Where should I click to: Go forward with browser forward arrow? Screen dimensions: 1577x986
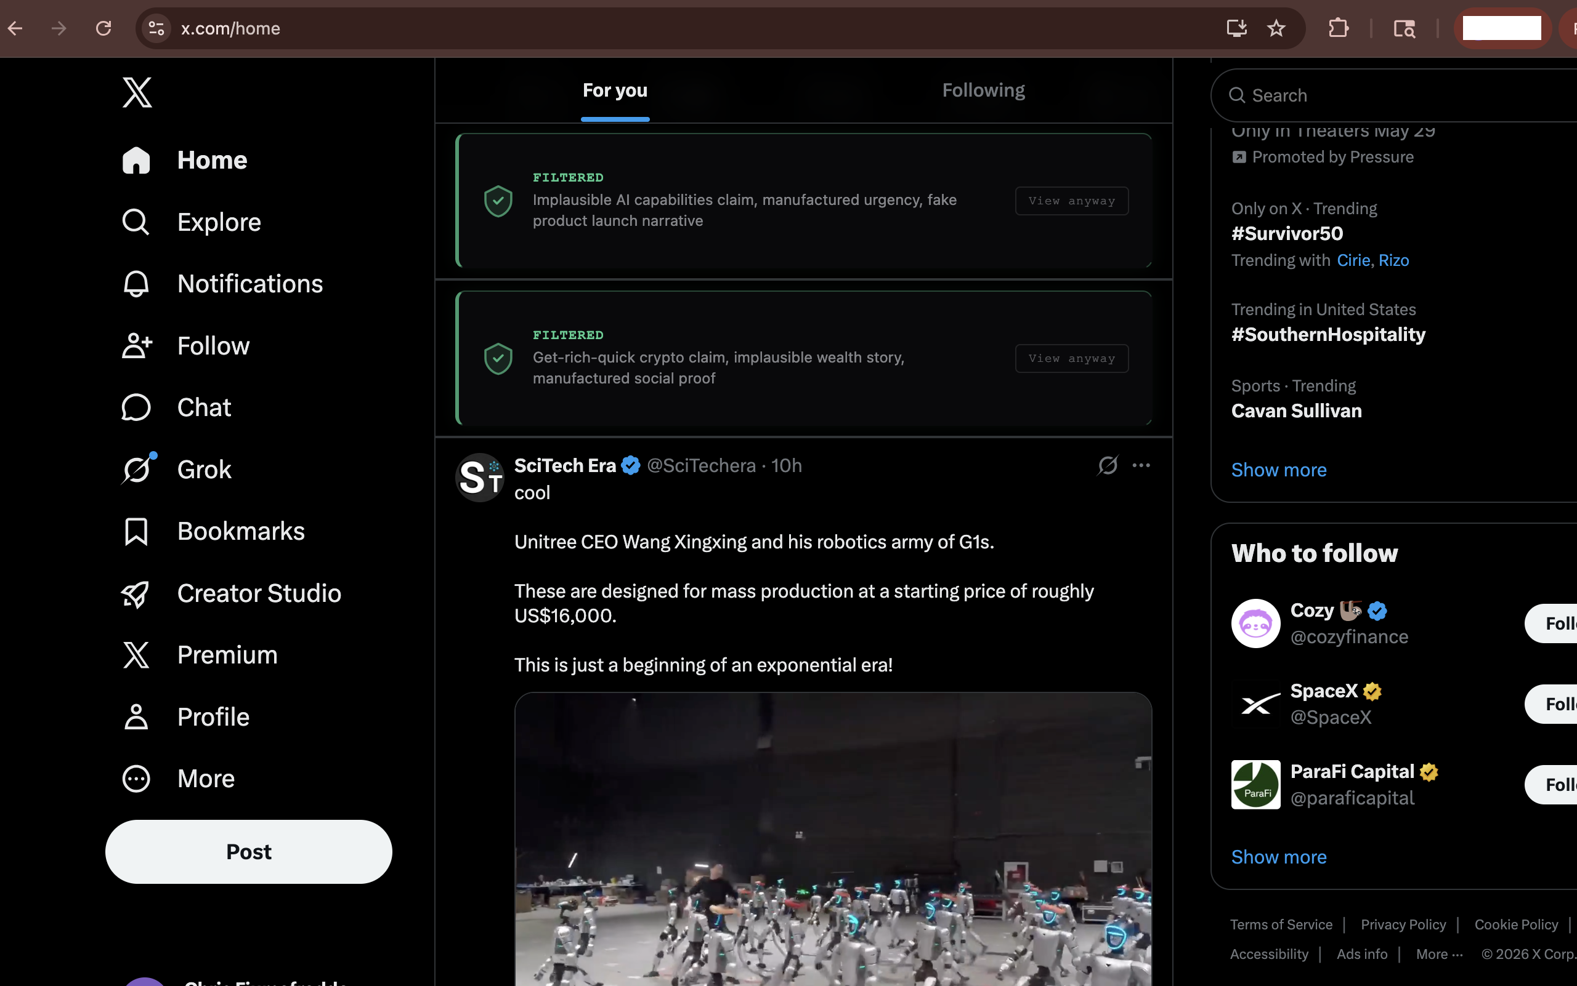click(x=59, y=29)
